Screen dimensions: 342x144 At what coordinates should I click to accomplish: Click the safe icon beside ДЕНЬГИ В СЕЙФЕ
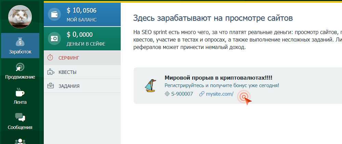pos(54,39)
